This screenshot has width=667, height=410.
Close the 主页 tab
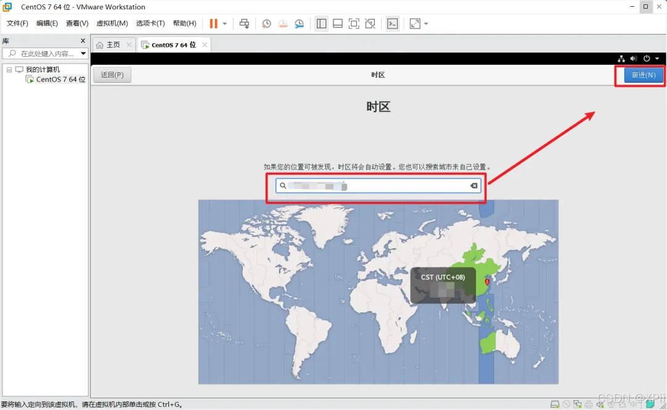click(129, 44)
